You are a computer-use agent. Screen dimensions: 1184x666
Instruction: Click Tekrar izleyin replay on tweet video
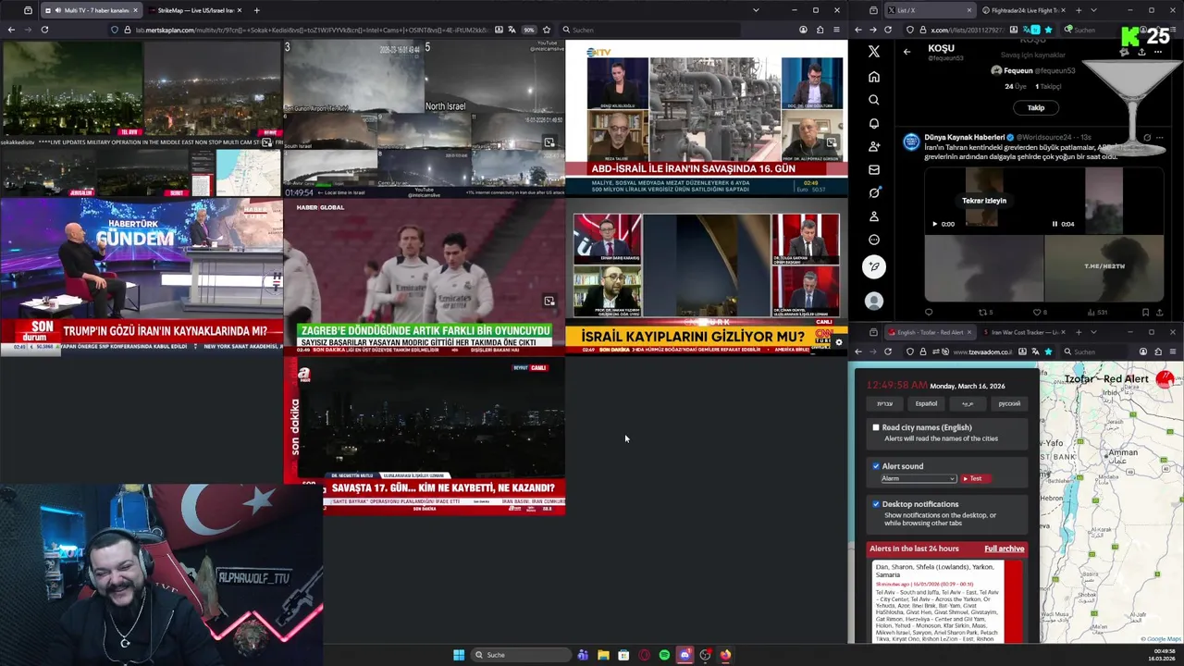pos(984,201)
